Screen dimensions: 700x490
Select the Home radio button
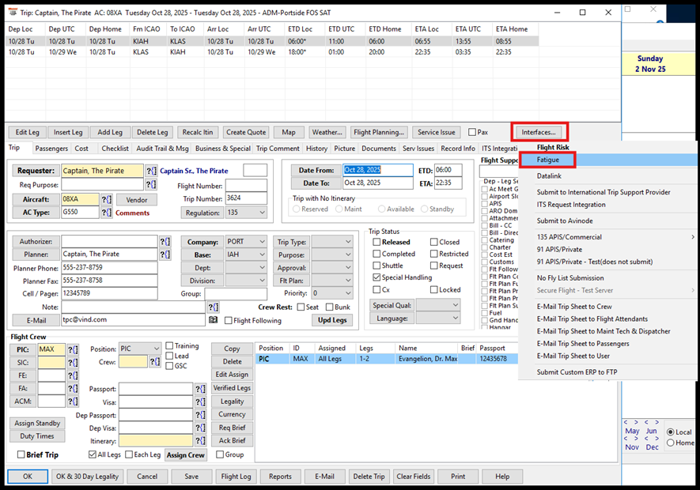[671, 443]
